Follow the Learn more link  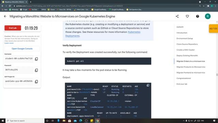pos(9,43)
